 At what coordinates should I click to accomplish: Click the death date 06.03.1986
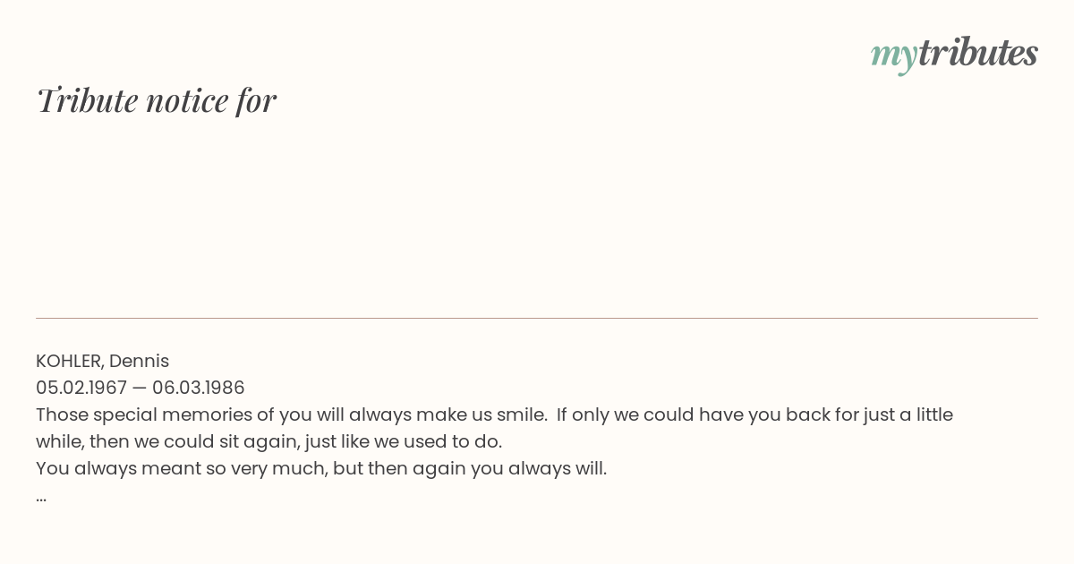[x=198, y=388]
